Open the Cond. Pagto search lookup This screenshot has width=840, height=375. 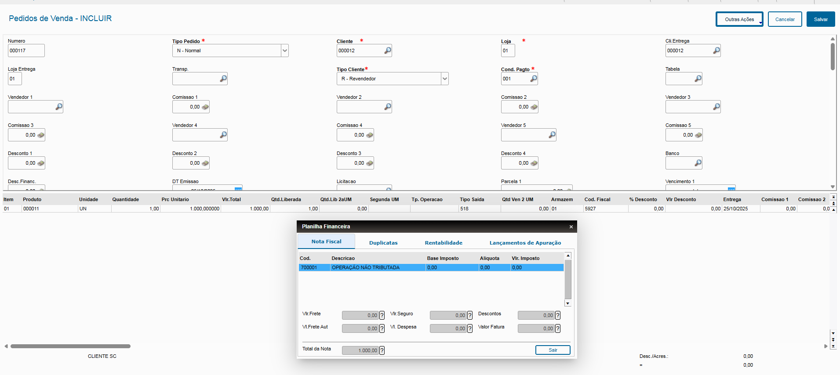click(533, 79)
